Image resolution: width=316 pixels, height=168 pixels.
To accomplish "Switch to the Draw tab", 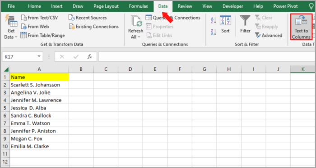I will (78, 6).
